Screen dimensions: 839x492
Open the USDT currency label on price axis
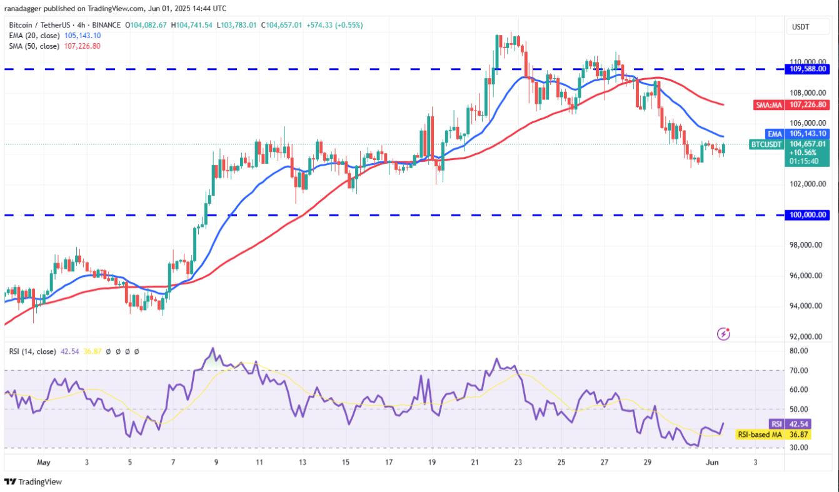click(800, 27)
